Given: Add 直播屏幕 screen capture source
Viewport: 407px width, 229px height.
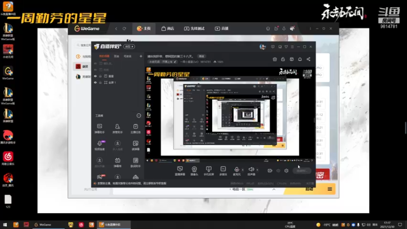Looking at the screenshot, I should point(180,171).
